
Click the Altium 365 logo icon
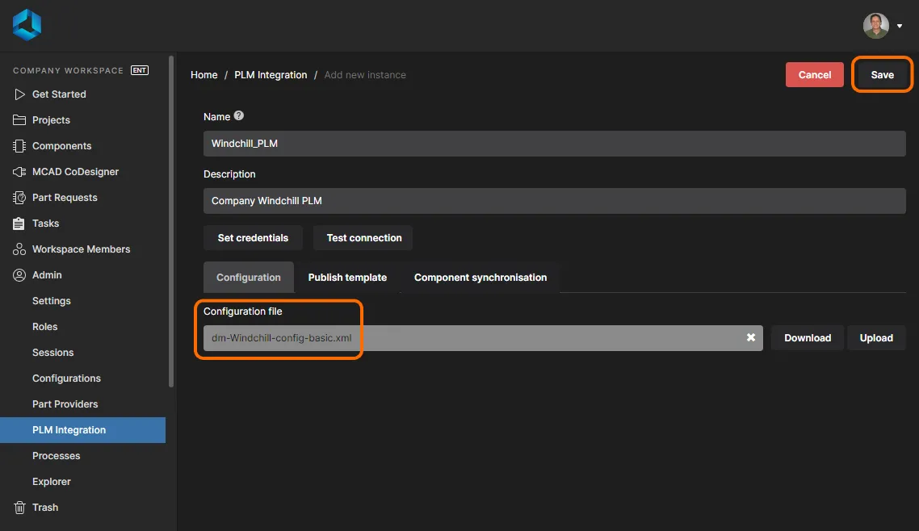pos(27,25)
